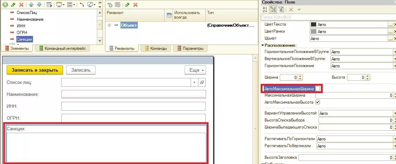
Task: Switch to the Параметры tab
Action: (x=190, y=48)
